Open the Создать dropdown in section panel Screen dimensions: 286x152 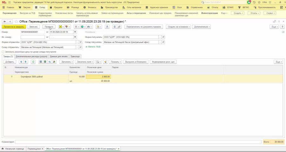[x=238, y=13]
